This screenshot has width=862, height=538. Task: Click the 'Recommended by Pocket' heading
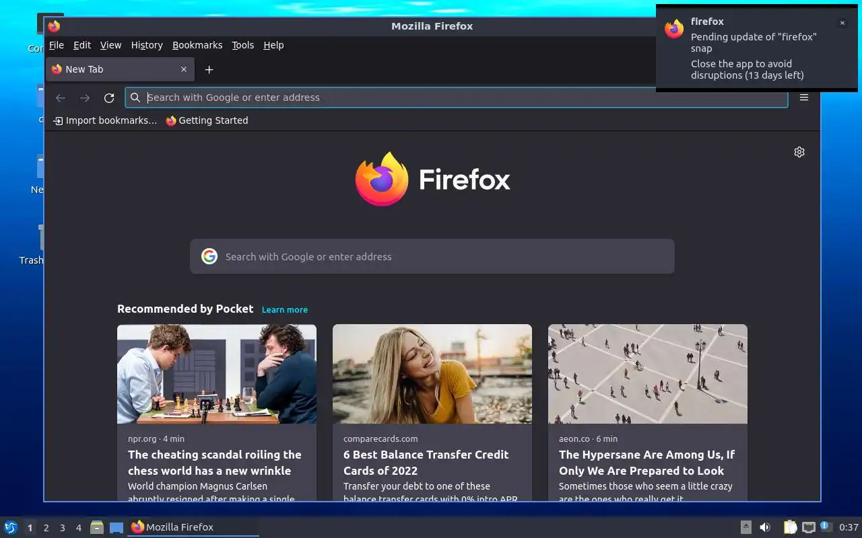pyautogui.click(x=185, y=309)
